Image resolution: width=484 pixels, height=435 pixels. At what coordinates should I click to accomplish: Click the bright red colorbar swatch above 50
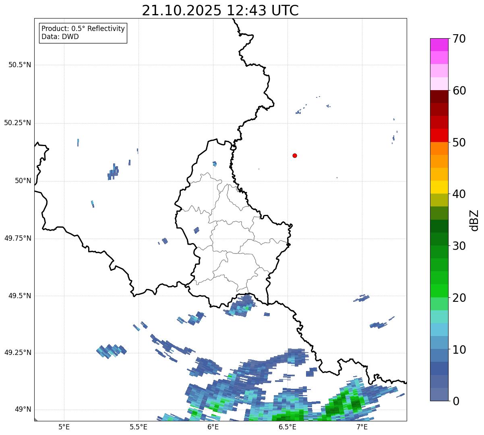click(439, 136)
